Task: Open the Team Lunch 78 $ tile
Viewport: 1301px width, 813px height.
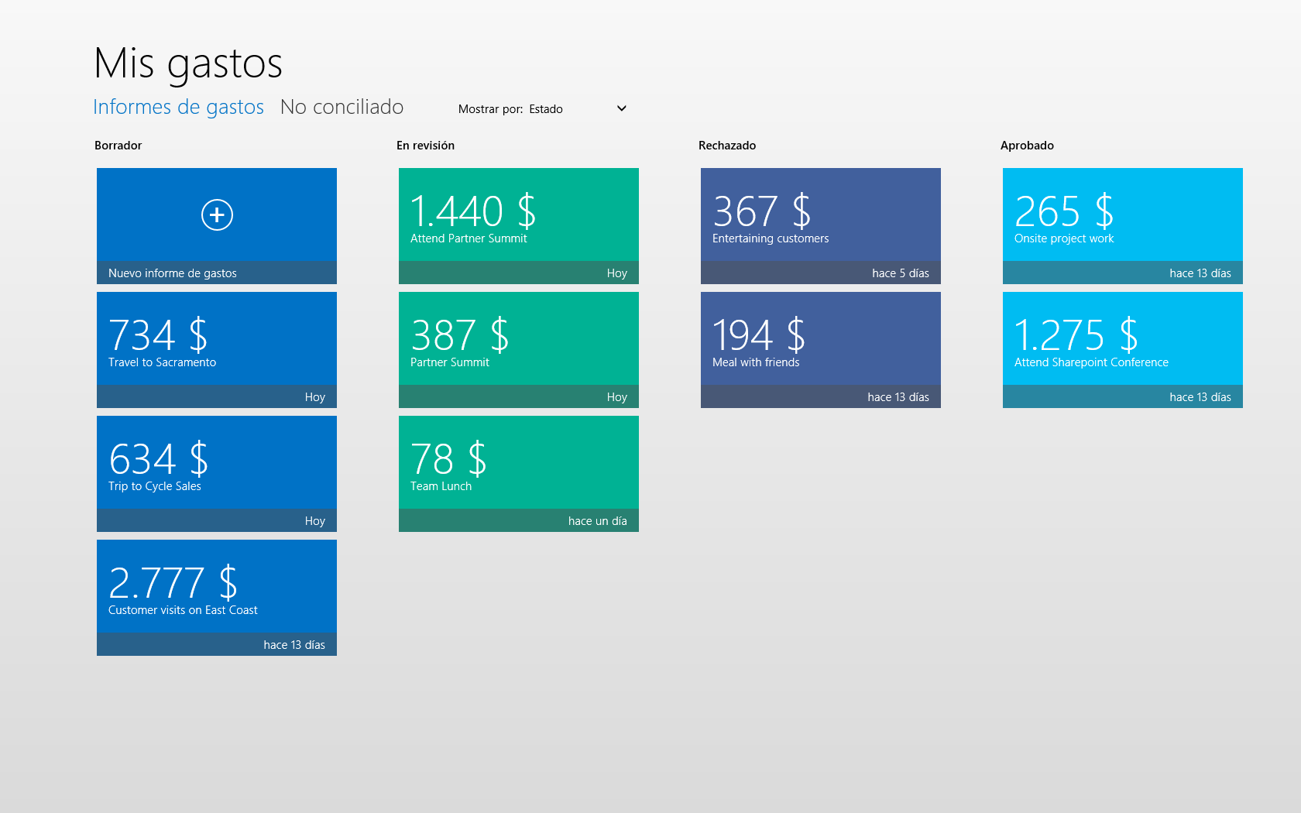Action: (519, 474)
